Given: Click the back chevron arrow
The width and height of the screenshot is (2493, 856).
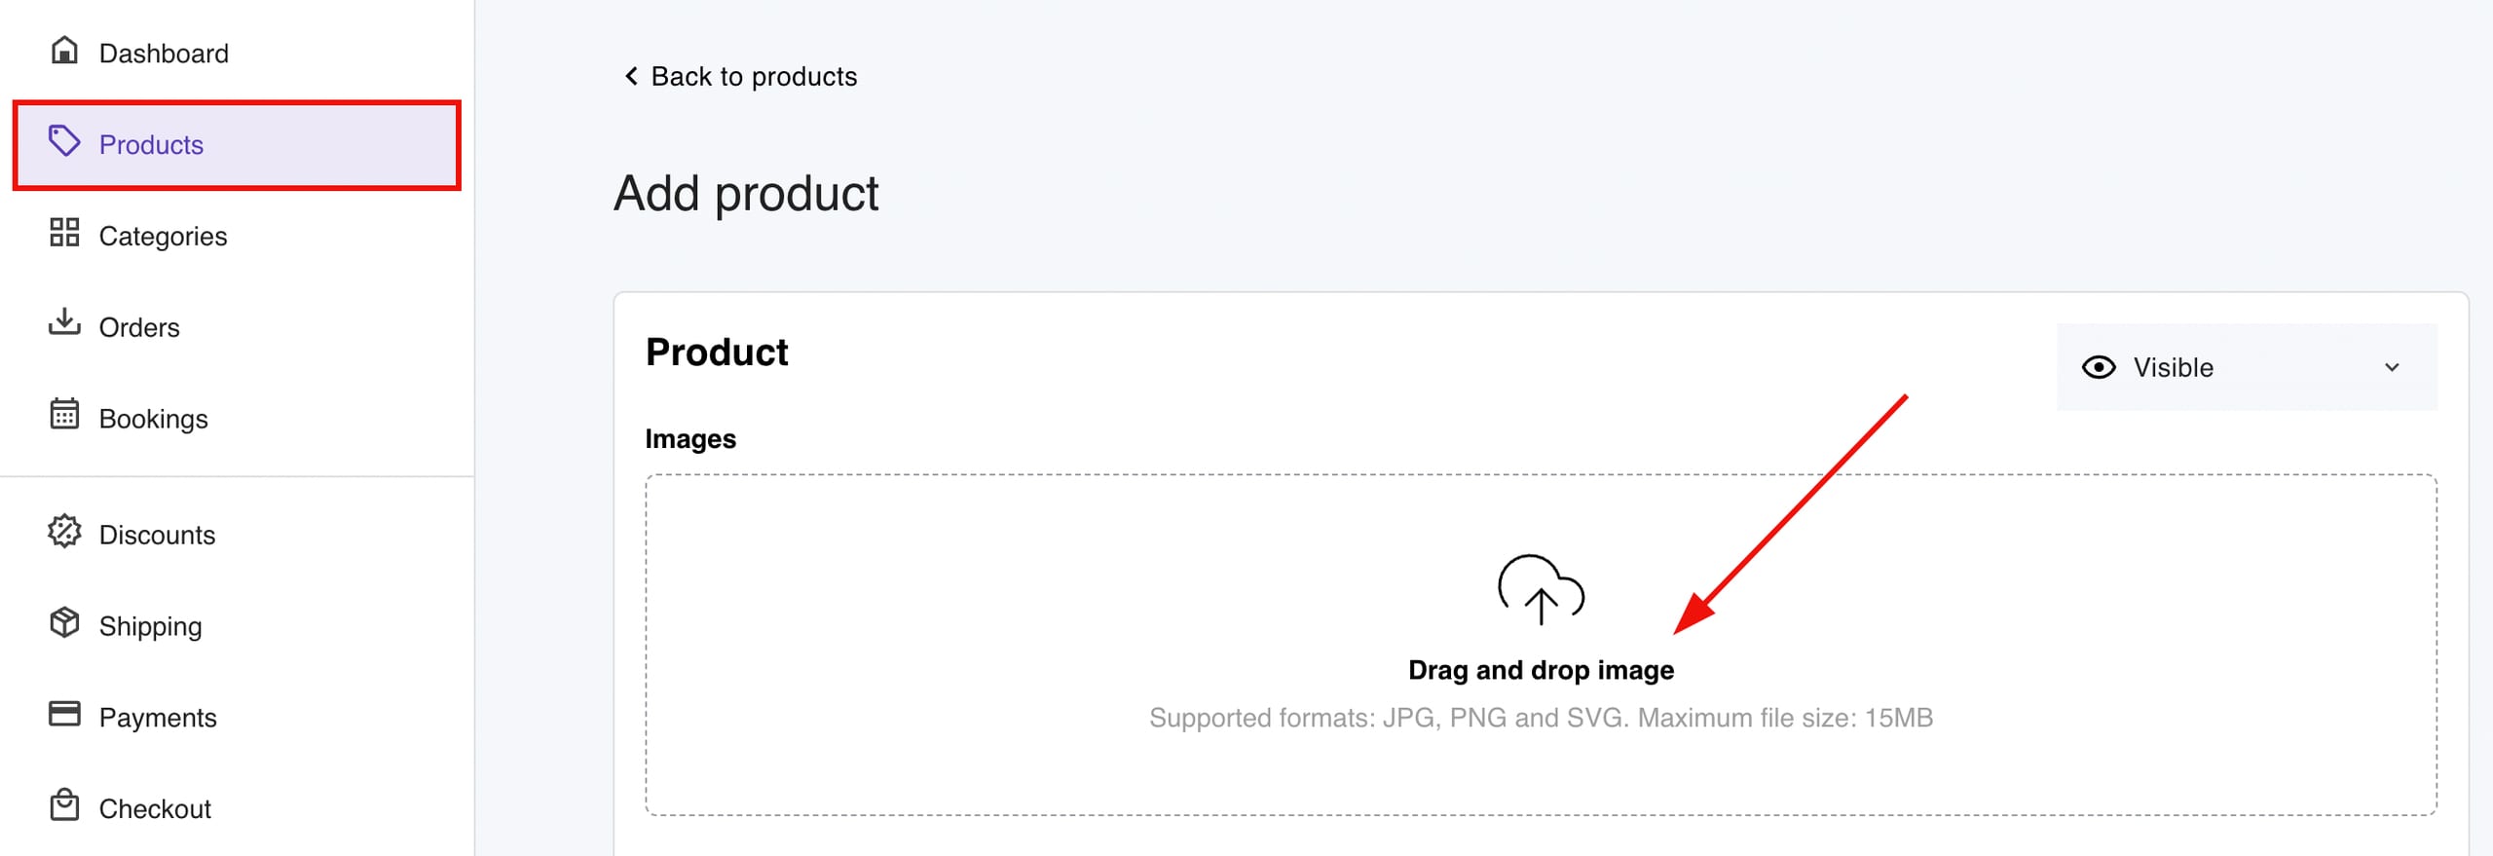Looking at the screenshot, I should coord(631,76).
